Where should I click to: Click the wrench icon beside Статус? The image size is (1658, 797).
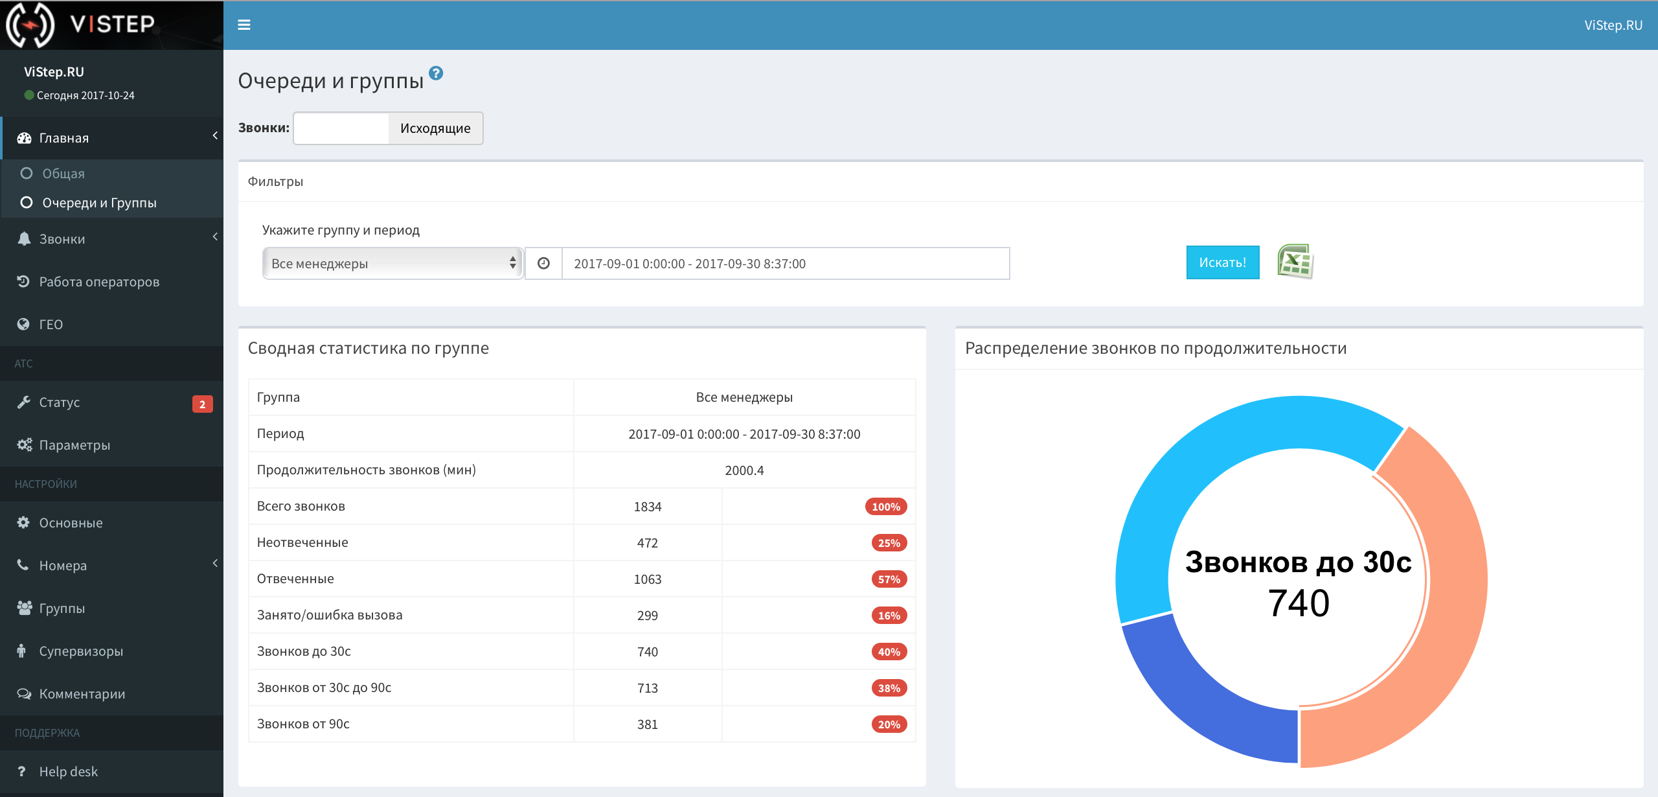tap(24, 402)
